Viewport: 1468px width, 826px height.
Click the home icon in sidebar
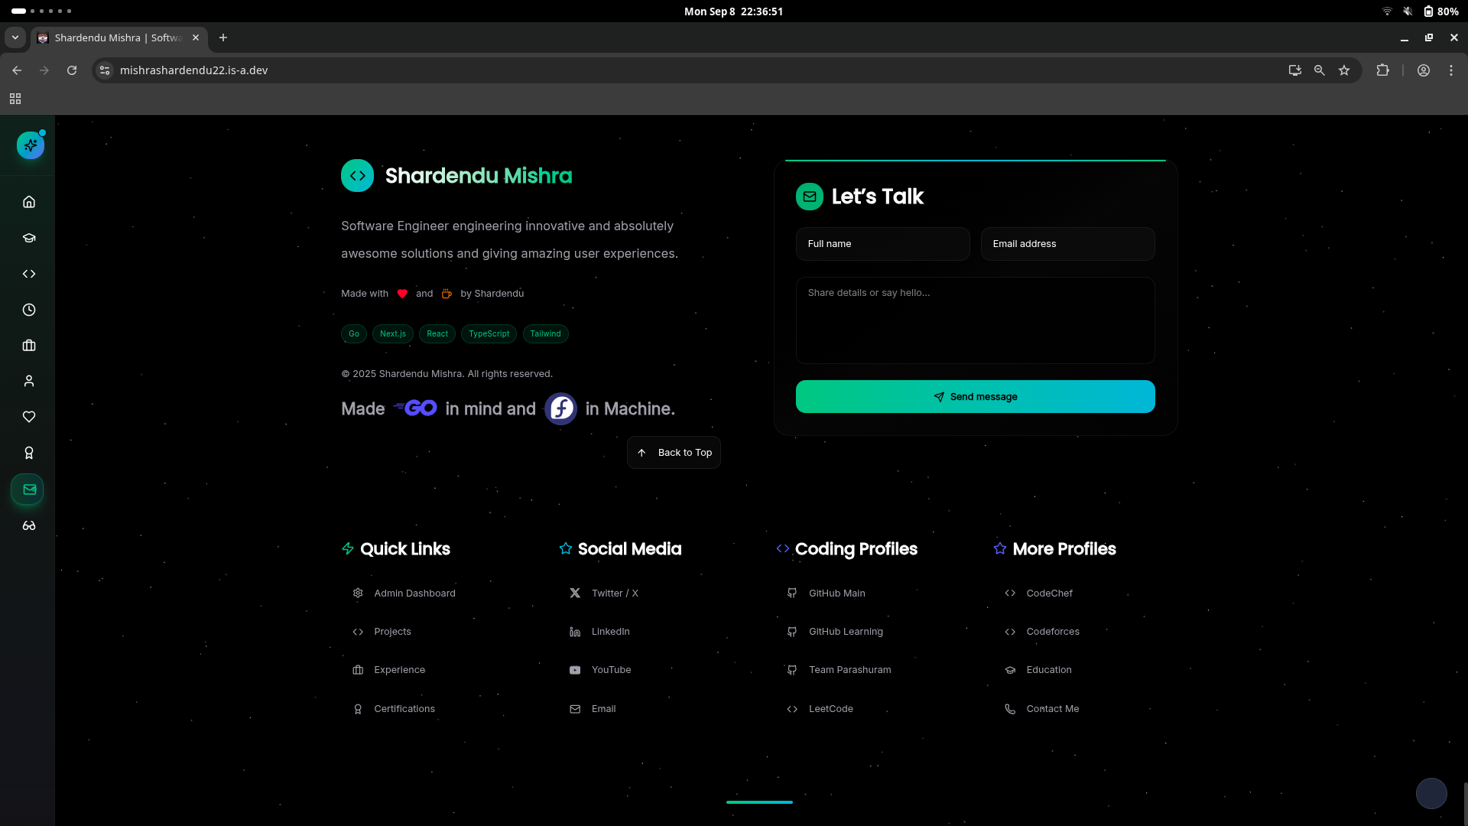29,202
